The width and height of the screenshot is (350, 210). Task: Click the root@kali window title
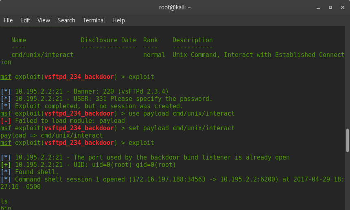tap(175, 7)
